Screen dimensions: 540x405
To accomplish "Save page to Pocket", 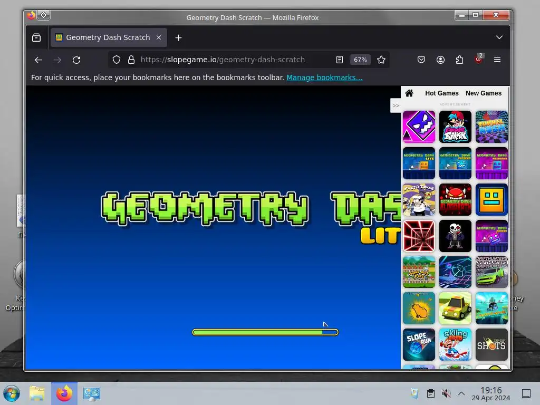I will pyautogui.click(x=421, y=60).
